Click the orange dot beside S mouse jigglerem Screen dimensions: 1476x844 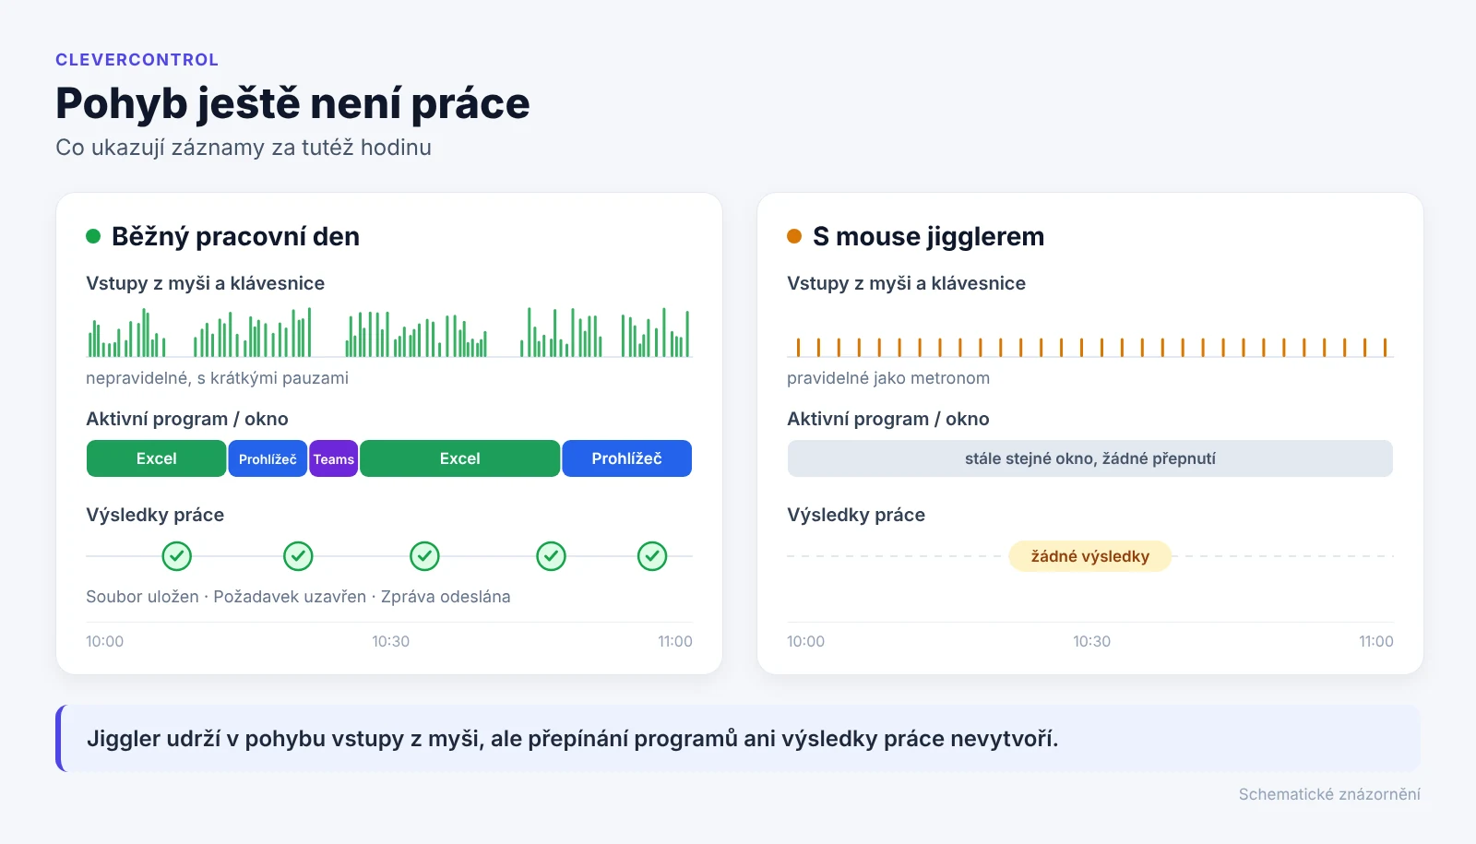[x=794, y=236]
